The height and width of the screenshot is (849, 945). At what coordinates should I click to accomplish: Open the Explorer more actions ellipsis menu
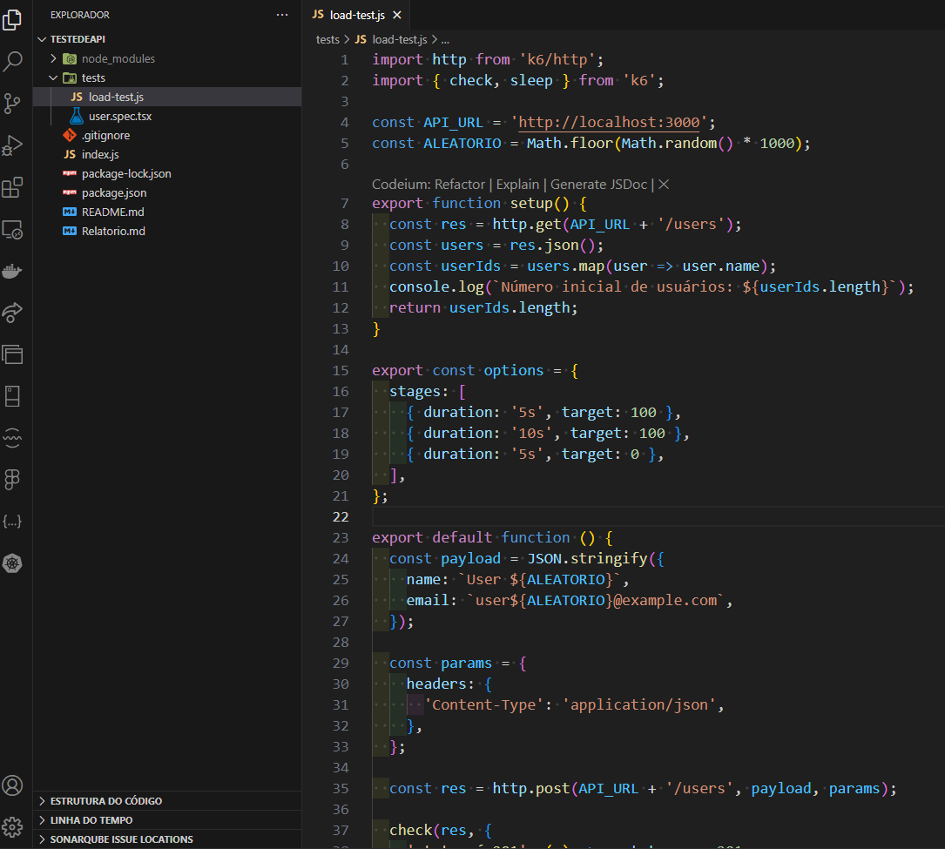(x=282, y=15)
